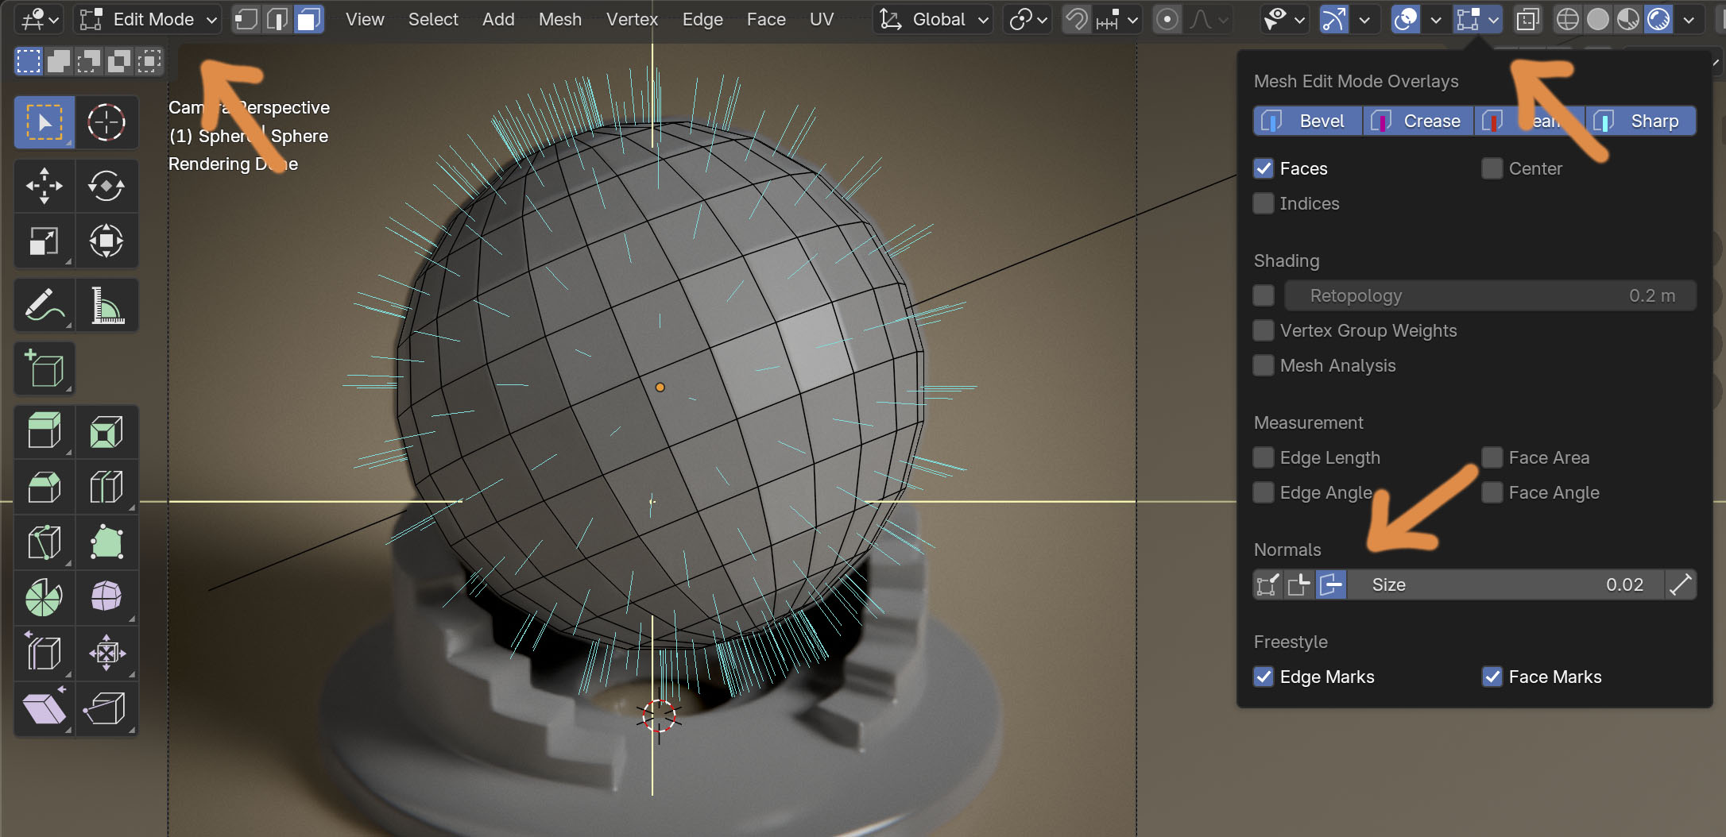This screenshot has height=837, width=1726.
Task: Switch to face select mode
Action: (x=308, y=19)
